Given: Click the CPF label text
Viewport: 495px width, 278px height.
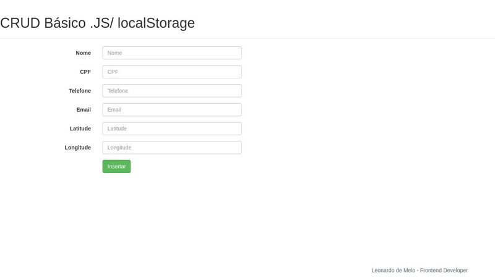Looking at the screenshot, I should [85, 72].
